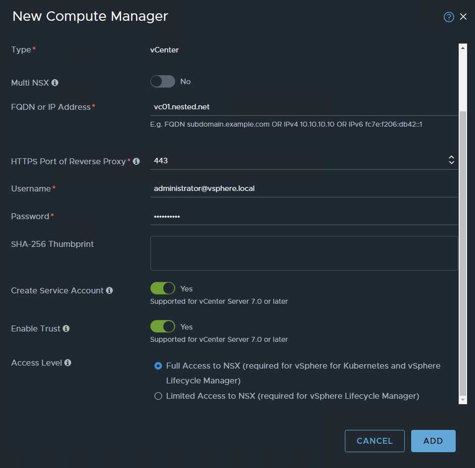Click the Enable Trust info icon

[x=66, y=328]
